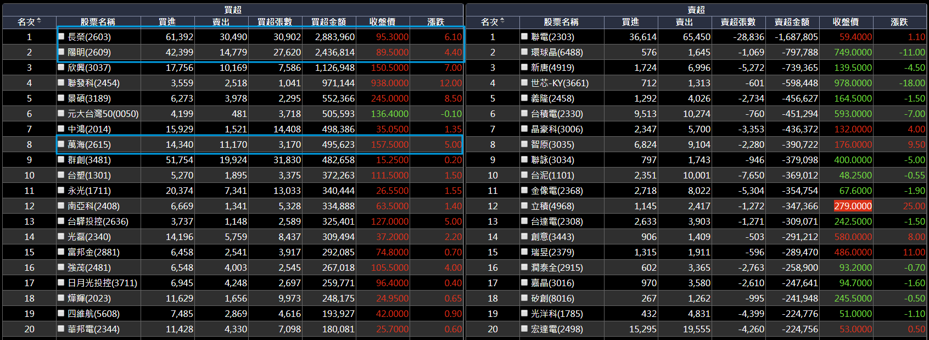Open stock name 中鴻(2014)
This screenshot has width=929, height=340.
pyautogui.click(x=89, y=129)
